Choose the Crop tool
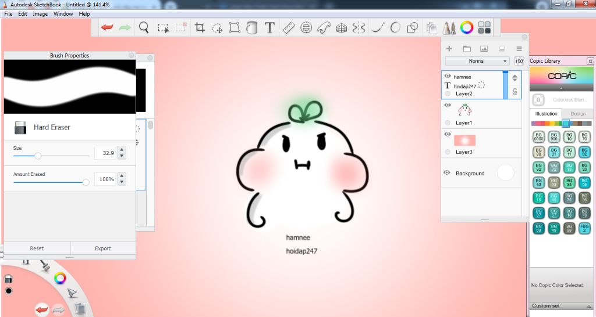 point(200,28)
